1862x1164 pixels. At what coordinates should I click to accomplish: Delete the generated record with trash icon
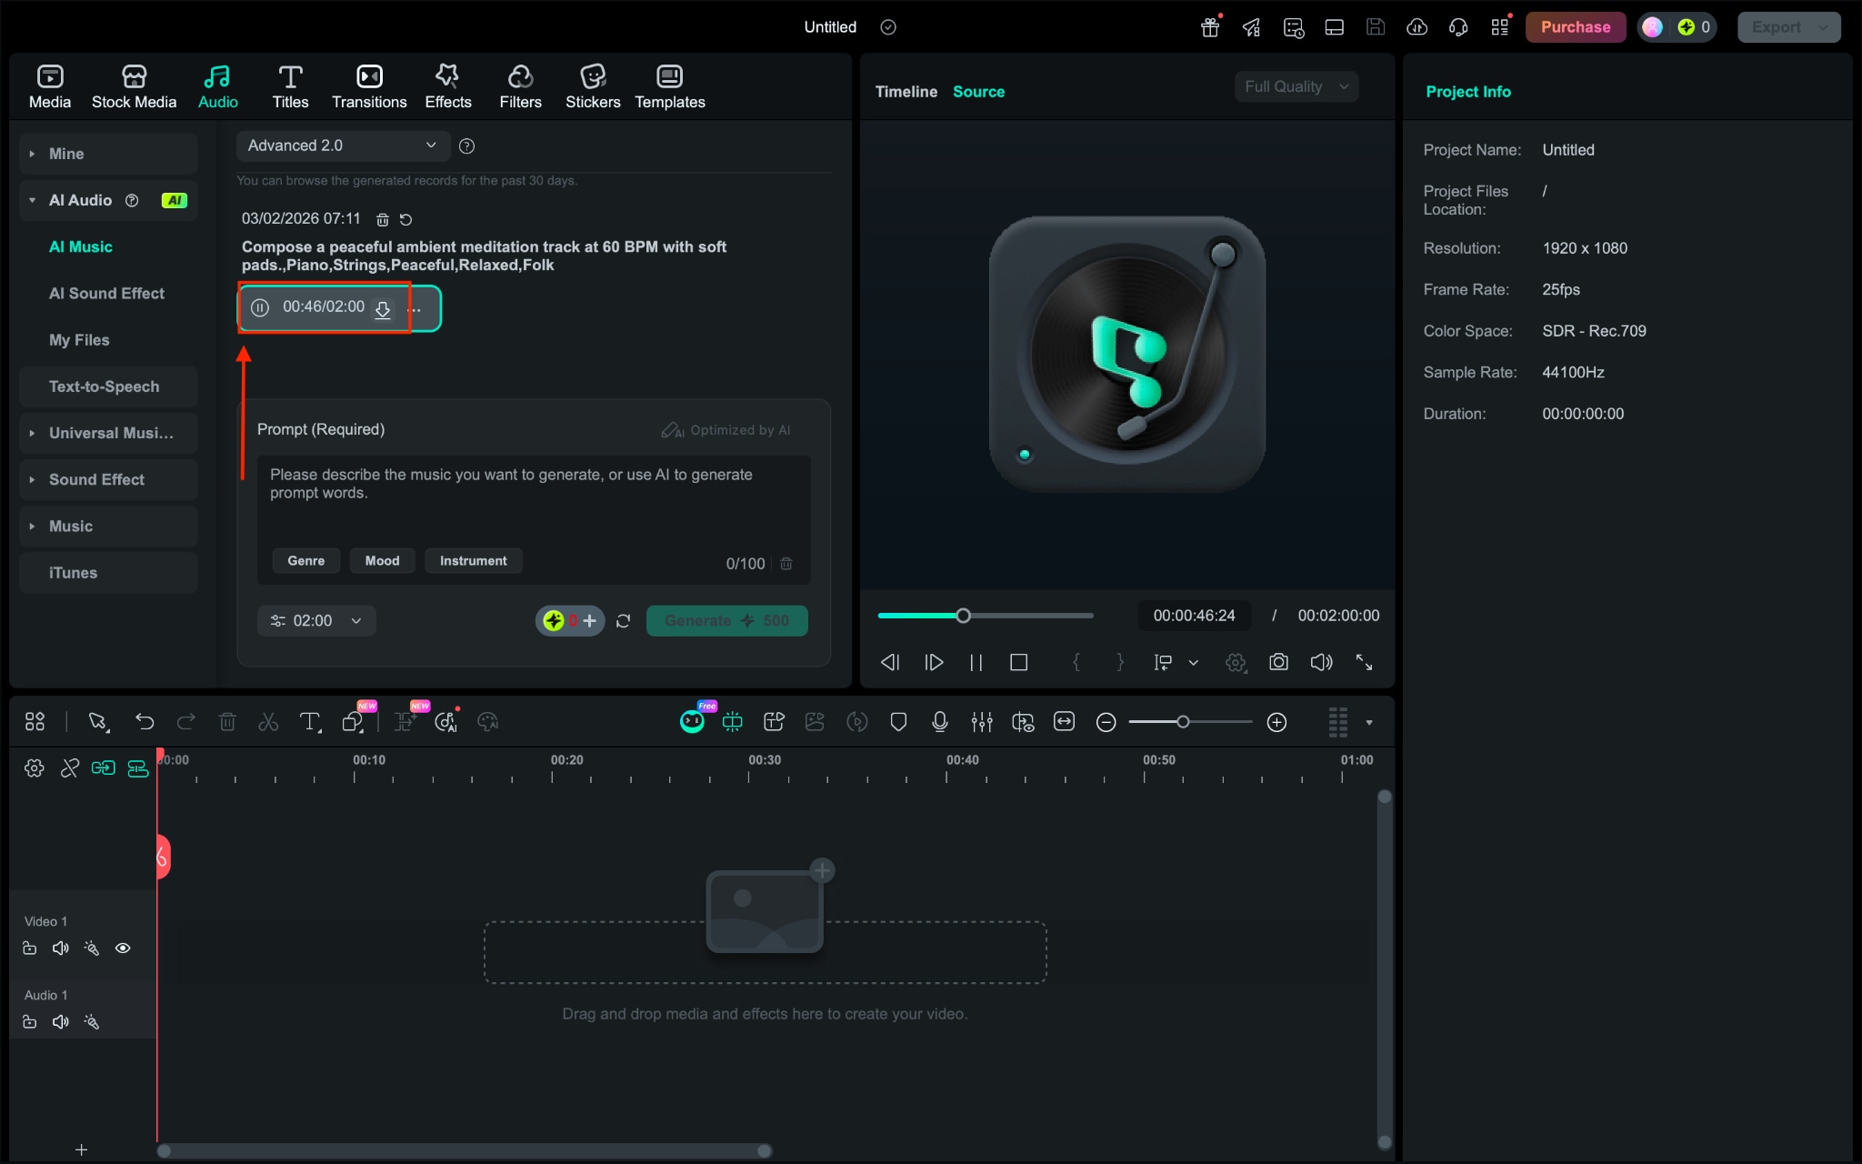pos(383,219)
